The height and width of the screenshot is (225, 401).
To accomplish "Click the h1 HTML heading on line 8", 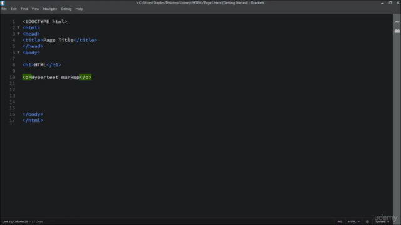I will pyautogui.click(x=42, y=65).
